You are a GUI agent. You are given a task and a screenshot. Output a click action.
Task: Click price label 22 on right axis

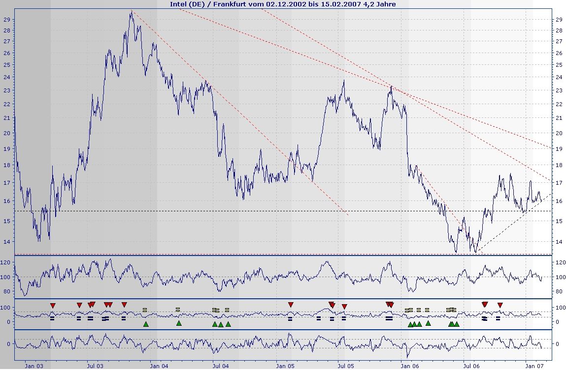pos(559,104)
